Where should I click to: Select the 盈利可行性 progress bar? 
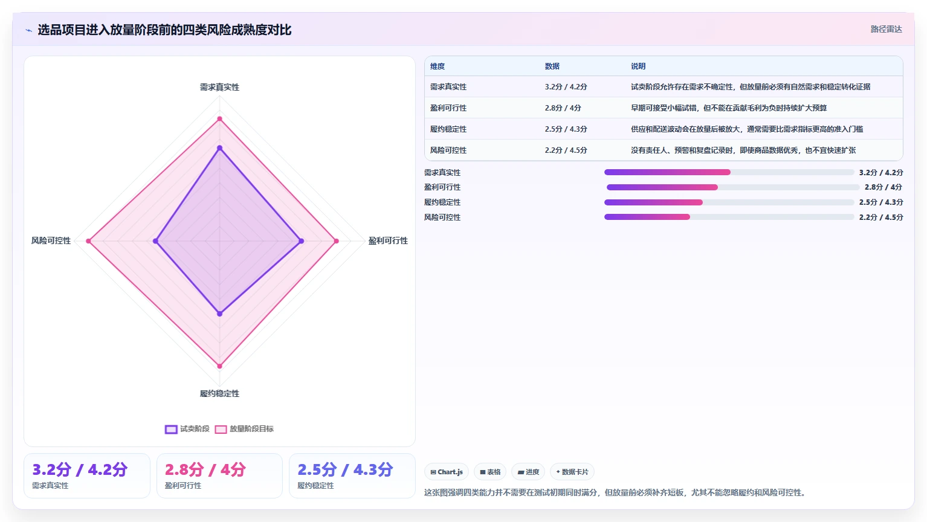pos(732,187)
